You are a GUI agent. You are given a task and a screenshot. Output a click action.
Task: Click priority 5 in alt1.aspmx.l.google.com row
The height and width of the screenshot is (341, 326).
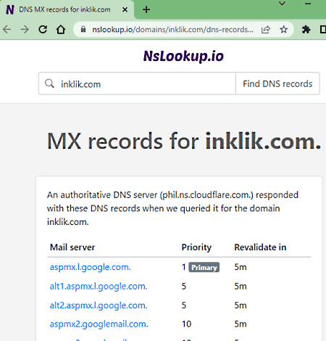pyautogui.click(x=184, y=287)
